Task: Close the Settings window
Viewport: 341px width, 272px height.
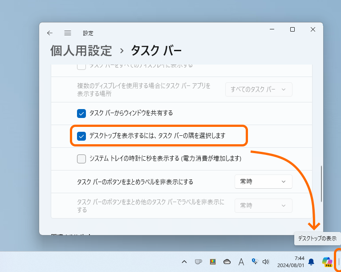Action: 313,29
